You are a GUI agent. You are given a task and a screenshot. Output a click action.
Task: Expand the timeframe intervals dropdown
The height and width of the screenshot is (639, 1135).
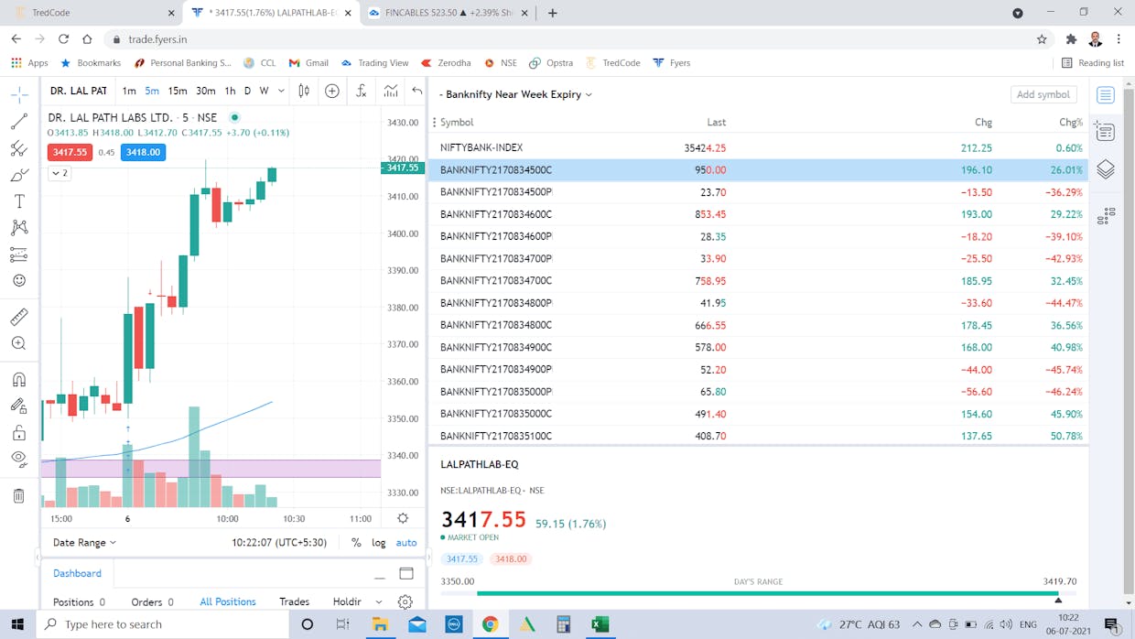(281, 91)
